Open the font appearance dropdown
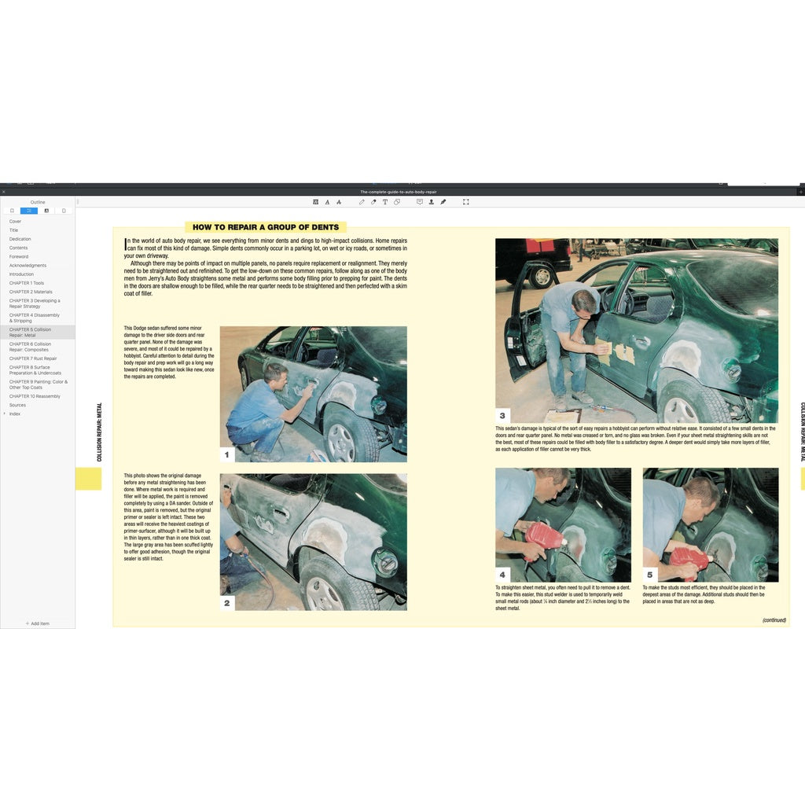805x805 pixels. click(x=327, y=202)
